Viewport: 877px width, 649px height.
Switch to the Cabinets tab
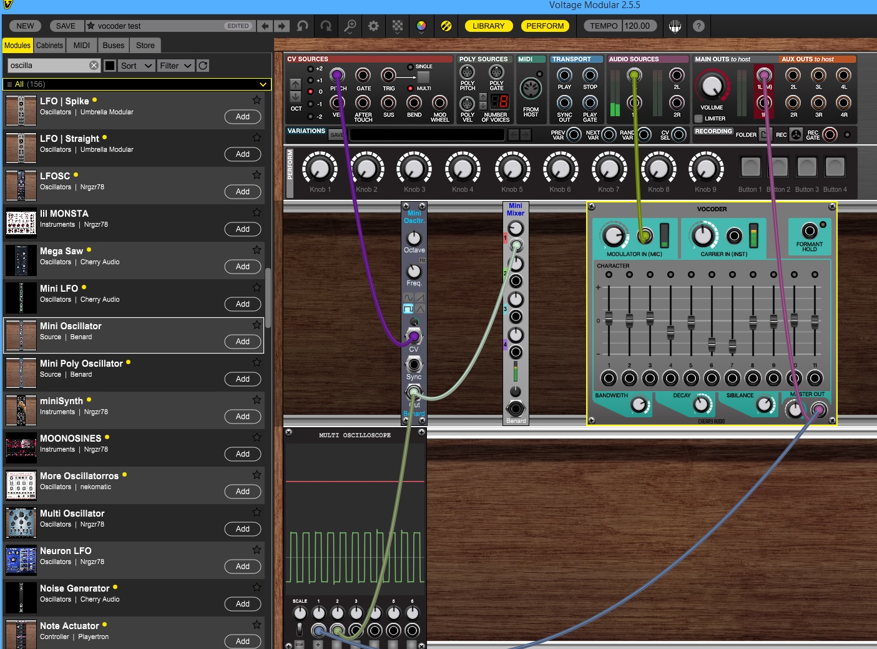pos(49,45)
